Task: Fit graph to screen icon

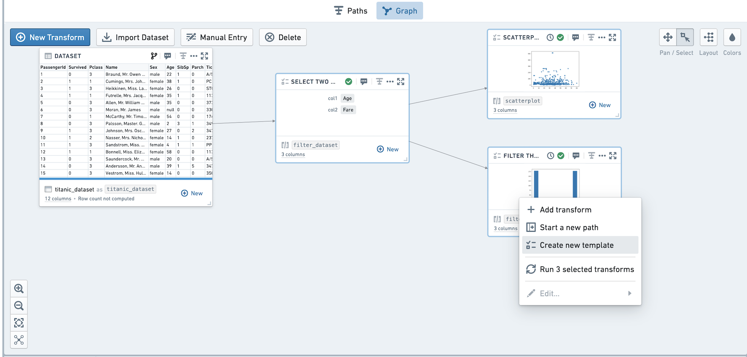Action: (19, 323)
